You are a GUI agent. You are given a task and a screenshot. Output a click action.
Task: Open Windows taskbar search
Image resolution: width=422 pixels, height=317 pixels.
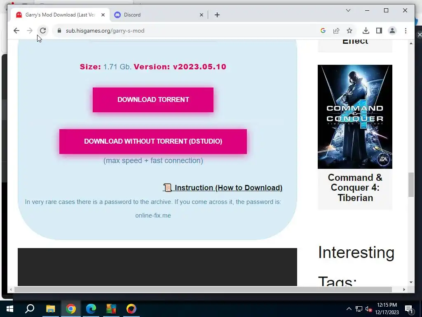click(x=30, y=309)
